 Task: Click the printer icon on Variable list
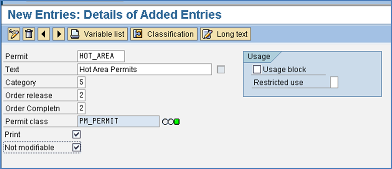pyautogui.click(x=75, y=34)
